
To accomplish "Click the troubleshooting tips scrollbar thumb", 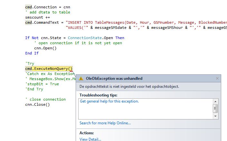I will [x=215, y=108].
